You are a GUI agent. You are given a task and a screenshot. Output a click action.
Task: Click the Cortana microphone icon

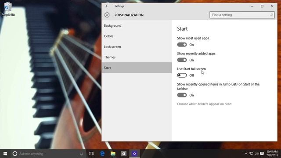81,154
